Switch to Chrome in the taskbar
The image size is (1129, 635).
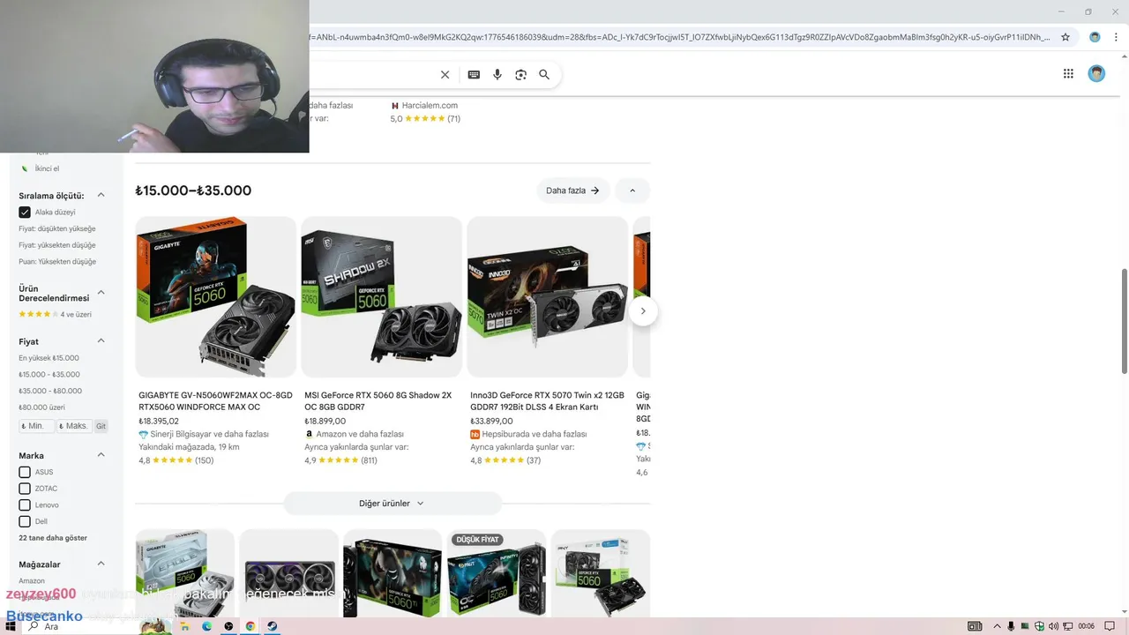point(250,626)
